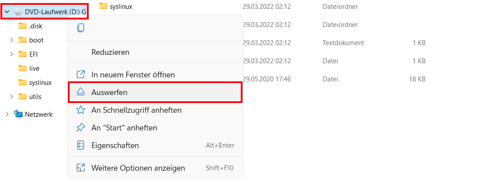Select Auswerfen to eject the disc
The height and width of the screenshot is (191, 498).
point(155,92)
